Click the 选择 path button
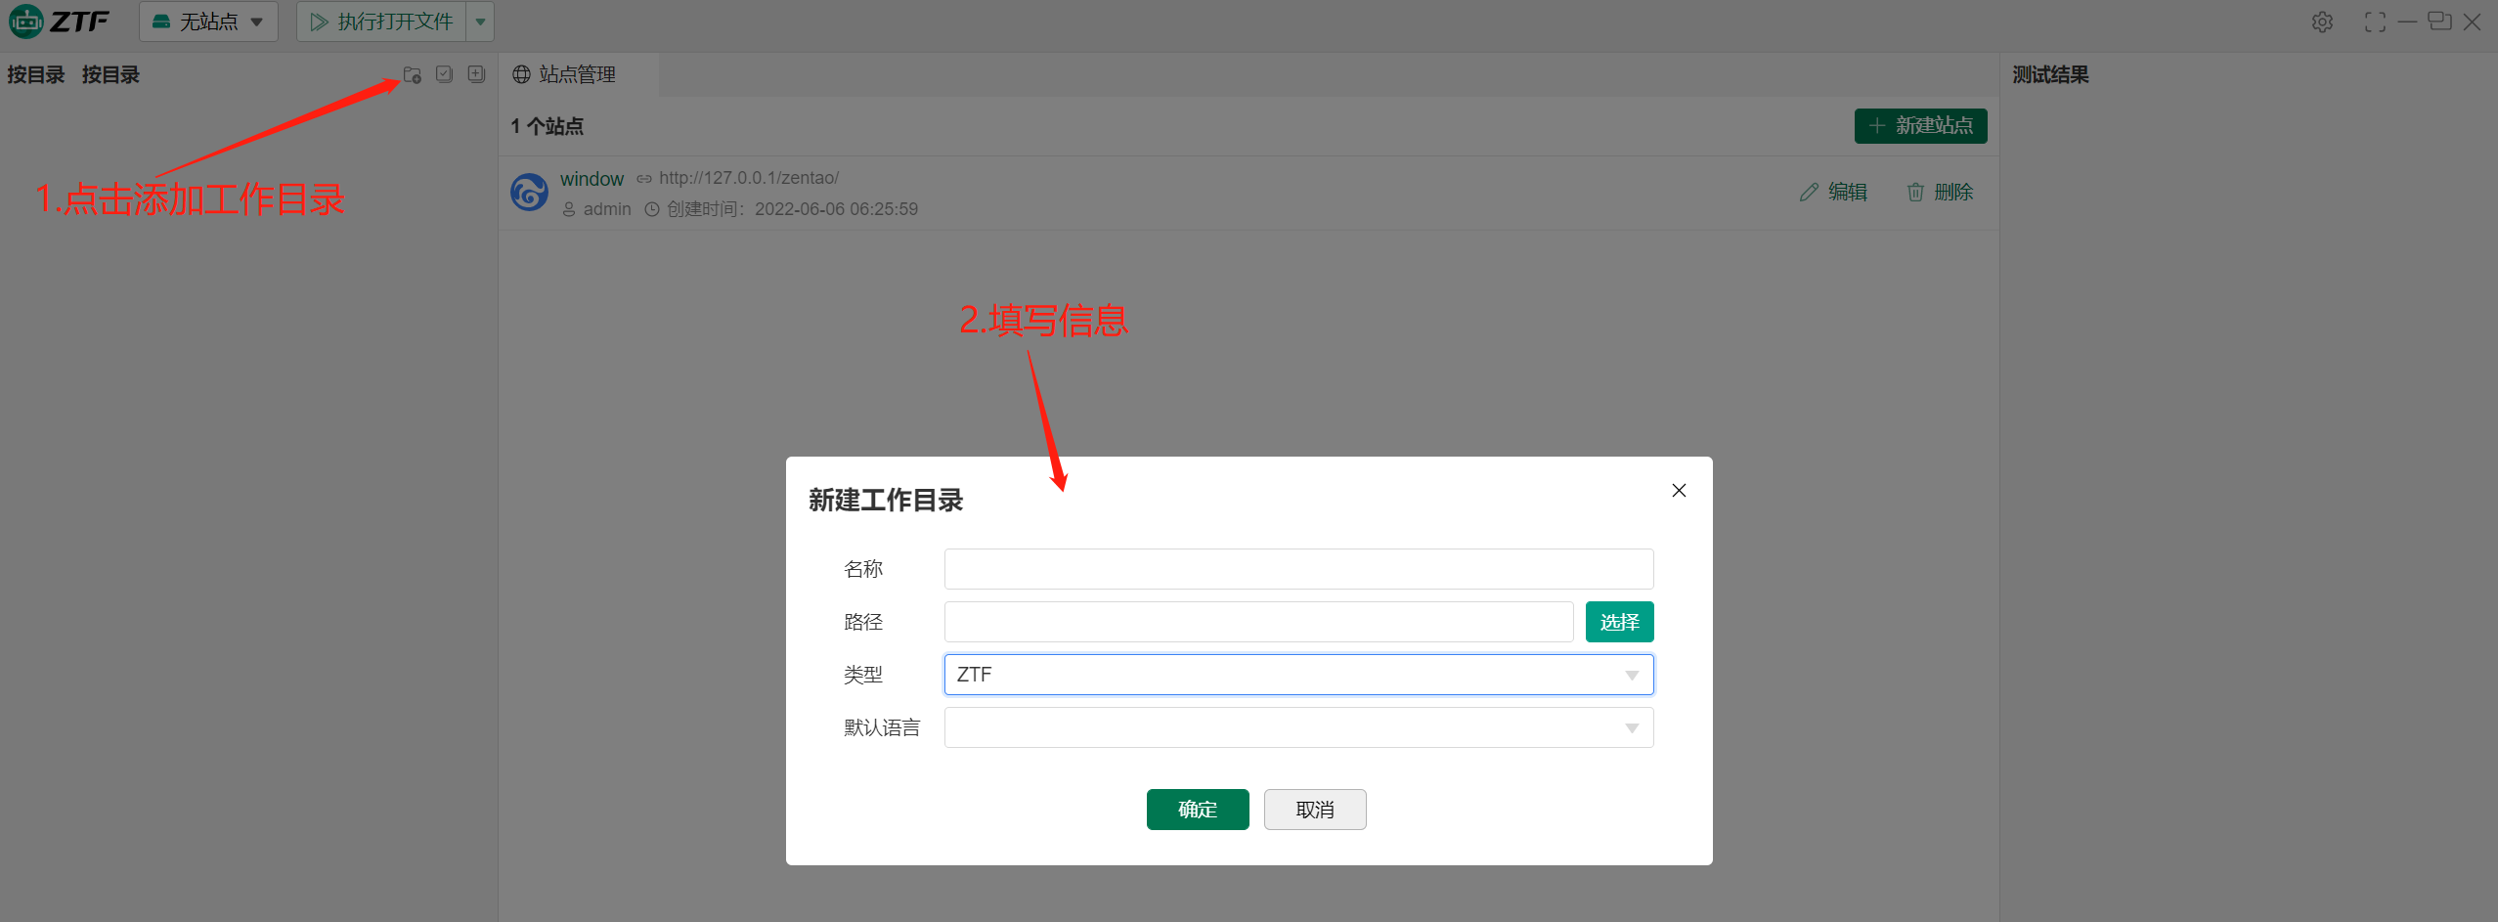Screen dimensions: 2498x922 pos(1619,622)
